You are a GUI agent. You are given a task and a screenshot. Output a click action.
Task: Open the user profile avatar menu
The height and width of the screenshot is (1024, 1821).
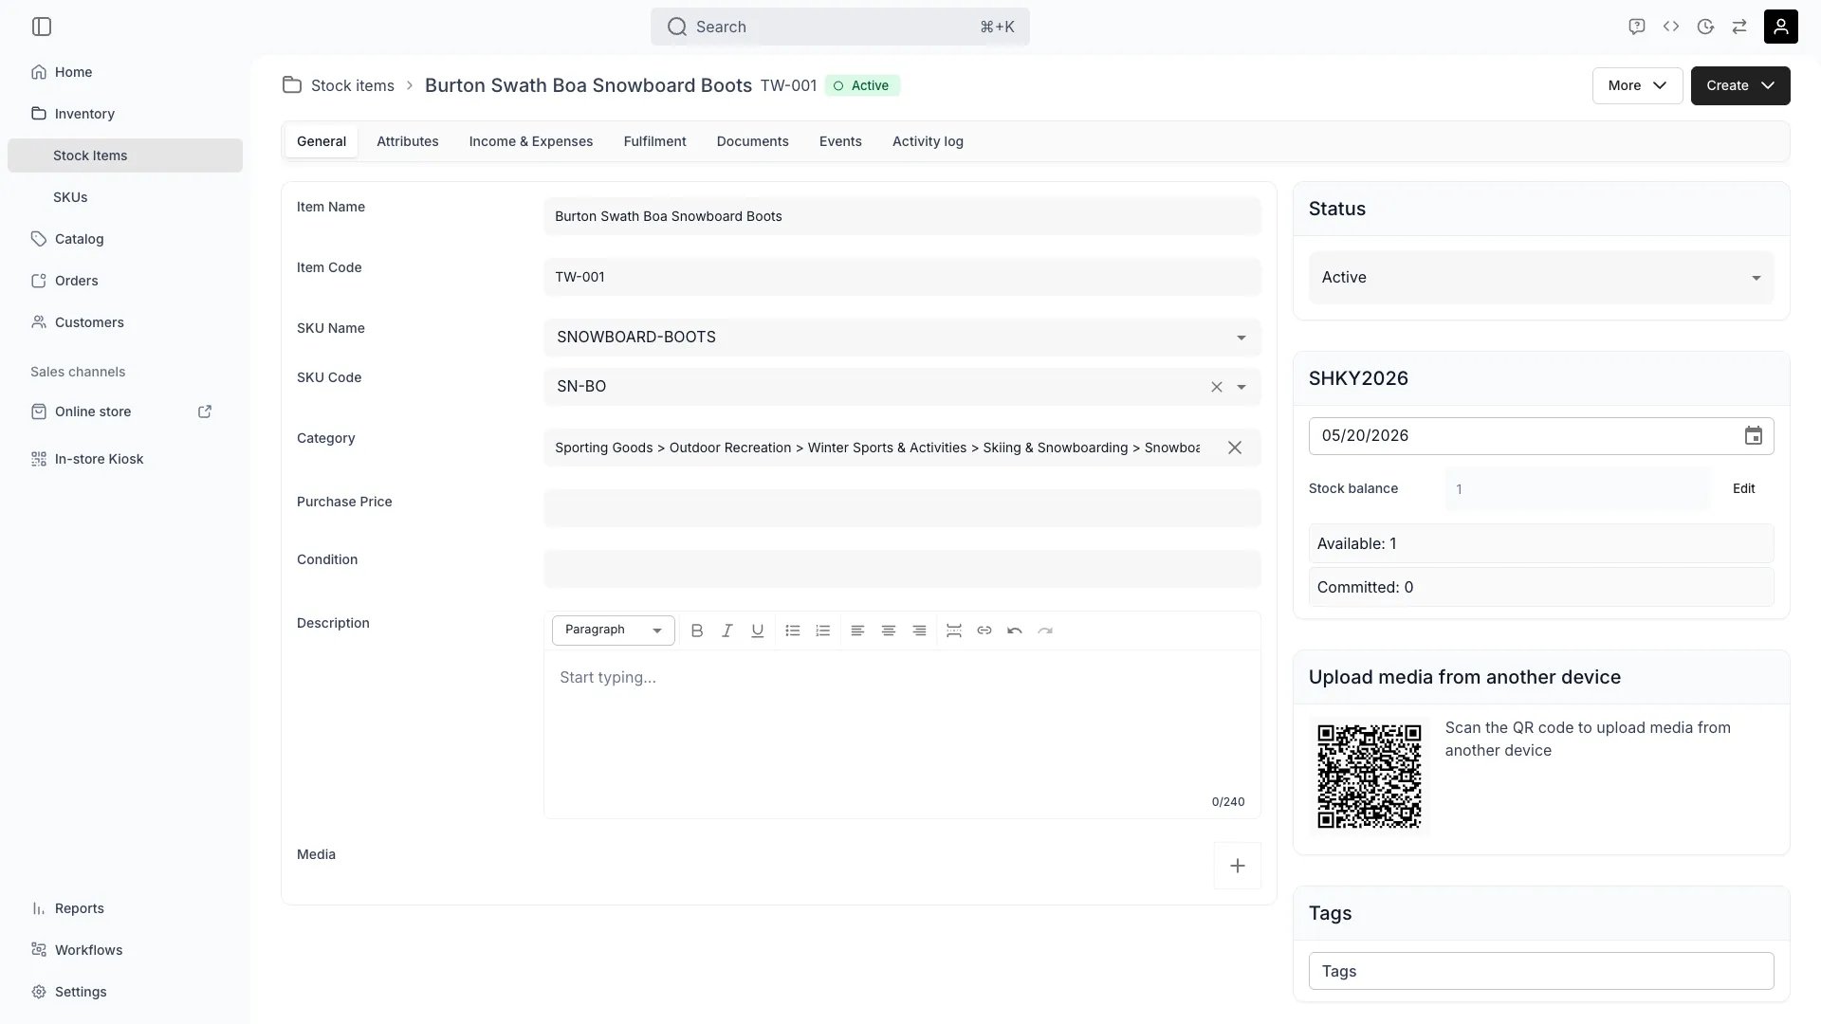(x=1781, y=27)
